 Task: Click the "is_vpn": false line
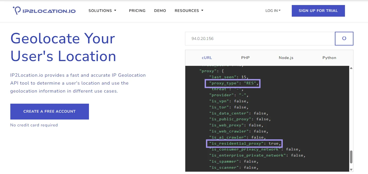point(229,101)
